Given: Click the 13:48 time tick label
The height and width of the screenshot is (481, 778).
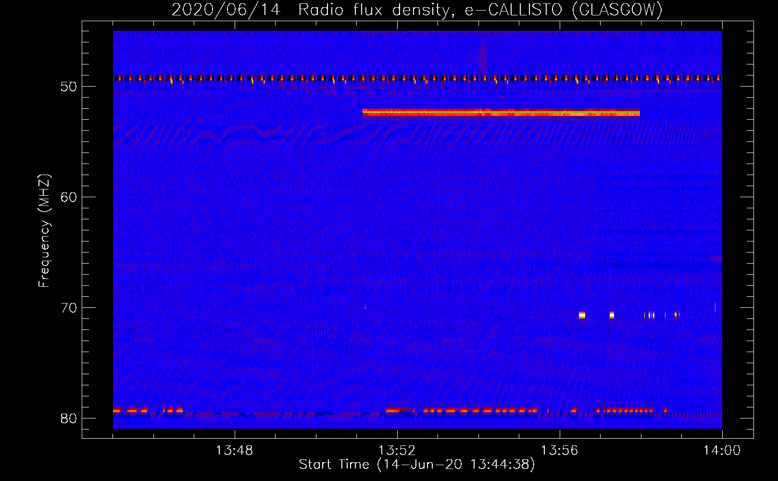Looking at the screenshot, I should pos(234,451).
